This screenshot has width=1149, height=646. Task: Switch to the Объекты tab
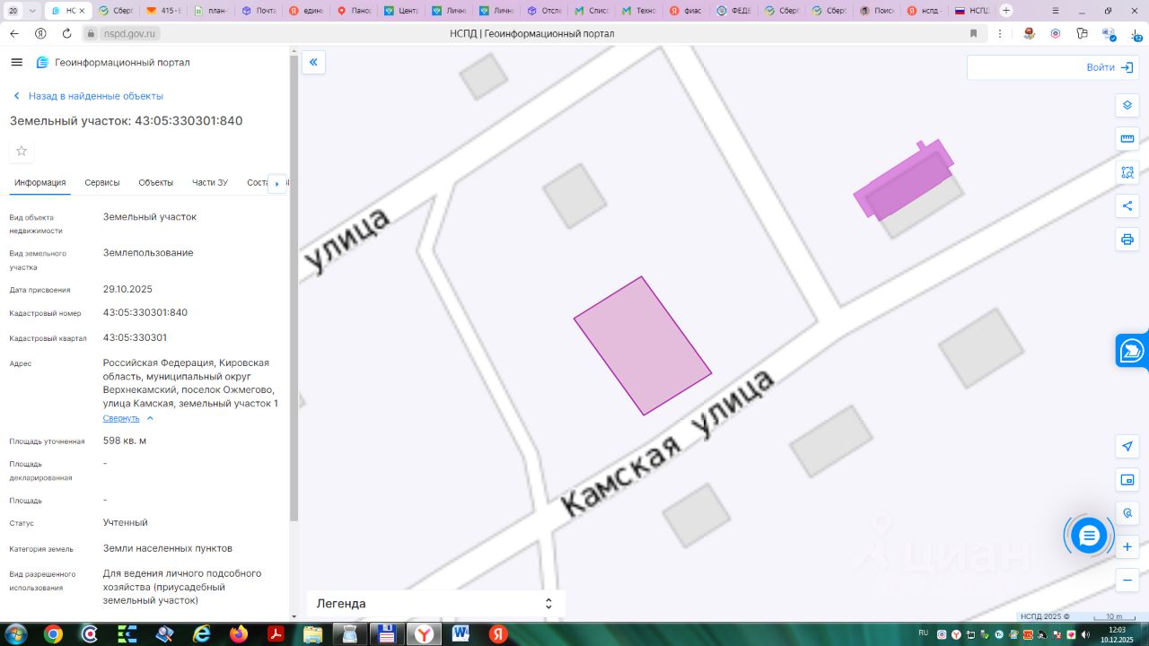tap(156, 183)
